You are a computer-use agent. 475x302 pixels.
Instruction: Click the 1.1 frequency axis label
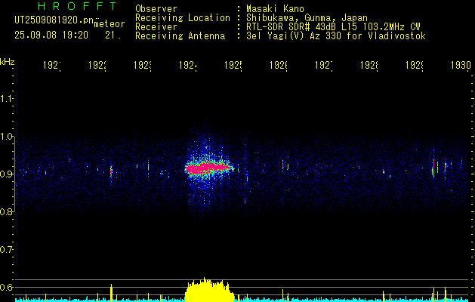pyautogui.click(x=6, y=98)
